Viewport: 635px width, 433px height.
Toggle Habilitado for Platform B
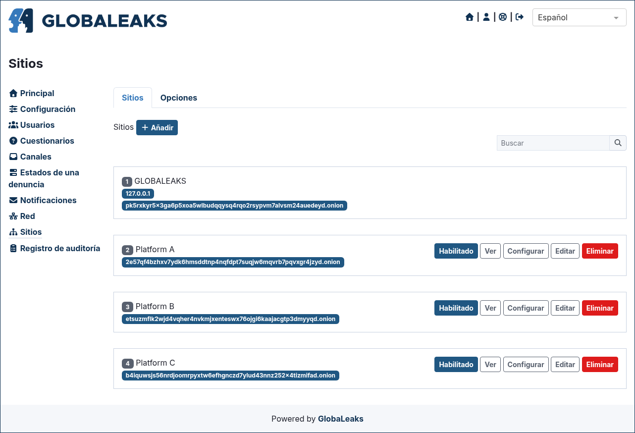(x=456, y=308)
